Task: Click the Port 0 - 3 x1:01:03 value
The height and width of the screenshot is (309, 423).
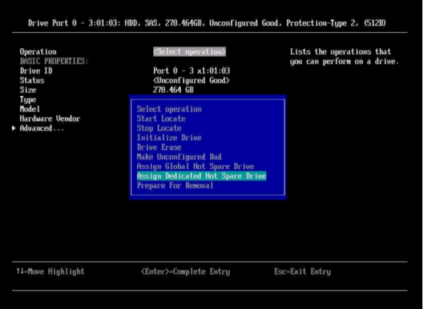Action: [191, 71]
